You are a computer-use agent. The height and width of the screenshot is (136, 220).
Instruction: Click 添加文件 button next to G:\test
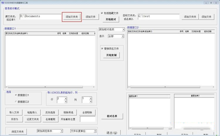(x=207, y=17)
